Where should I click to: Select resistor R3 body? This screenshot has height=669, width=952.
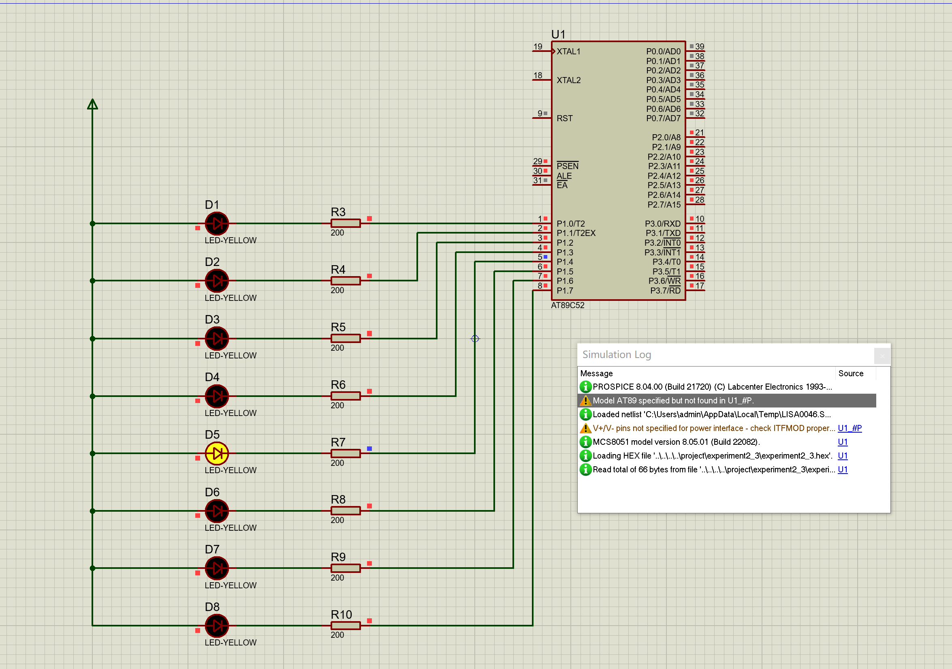pos(346,223)
